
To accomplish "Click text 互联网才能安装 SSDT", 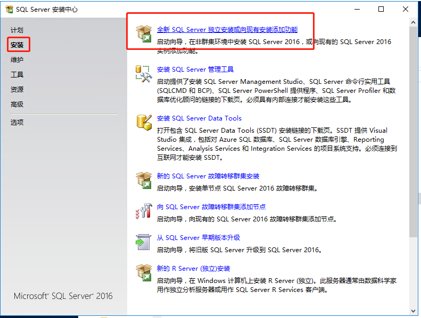I will (x=190, y=158).
